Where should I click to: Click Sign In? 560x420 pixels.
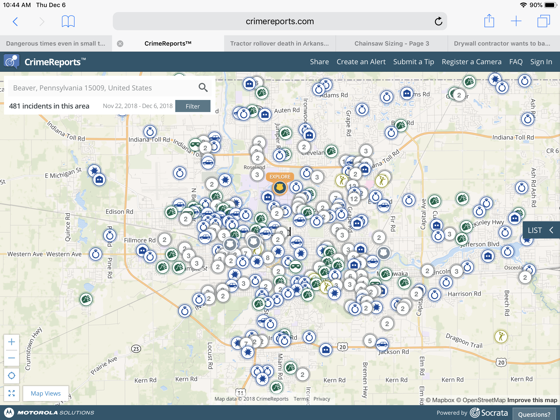pos(541,62)
